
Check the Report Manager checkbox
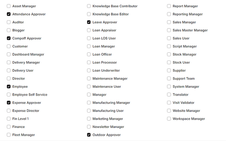point(169,6)
